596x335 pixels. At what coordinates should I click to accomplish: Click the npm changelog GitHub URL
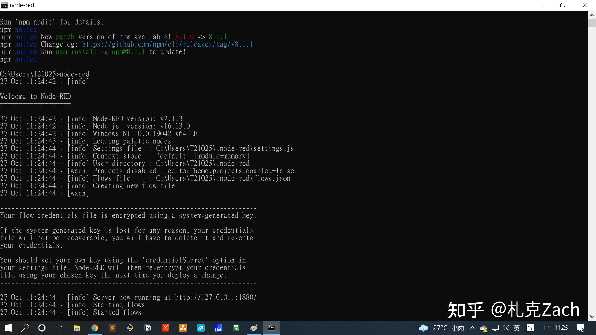click(167, 44)
